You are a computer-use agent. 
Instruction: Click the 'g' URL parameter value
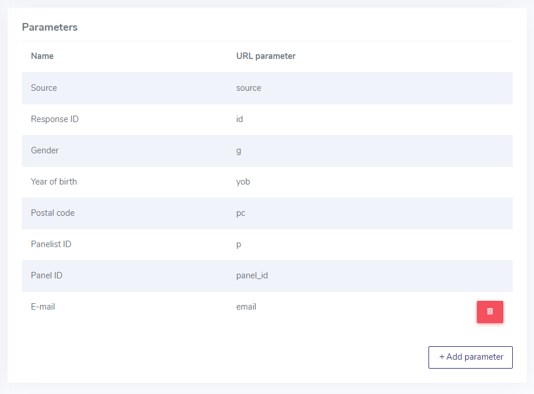pyautogui.click(x=239, y=150)
